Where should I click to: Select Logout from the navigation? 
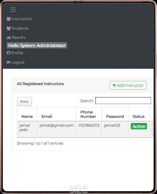[15, 62]
